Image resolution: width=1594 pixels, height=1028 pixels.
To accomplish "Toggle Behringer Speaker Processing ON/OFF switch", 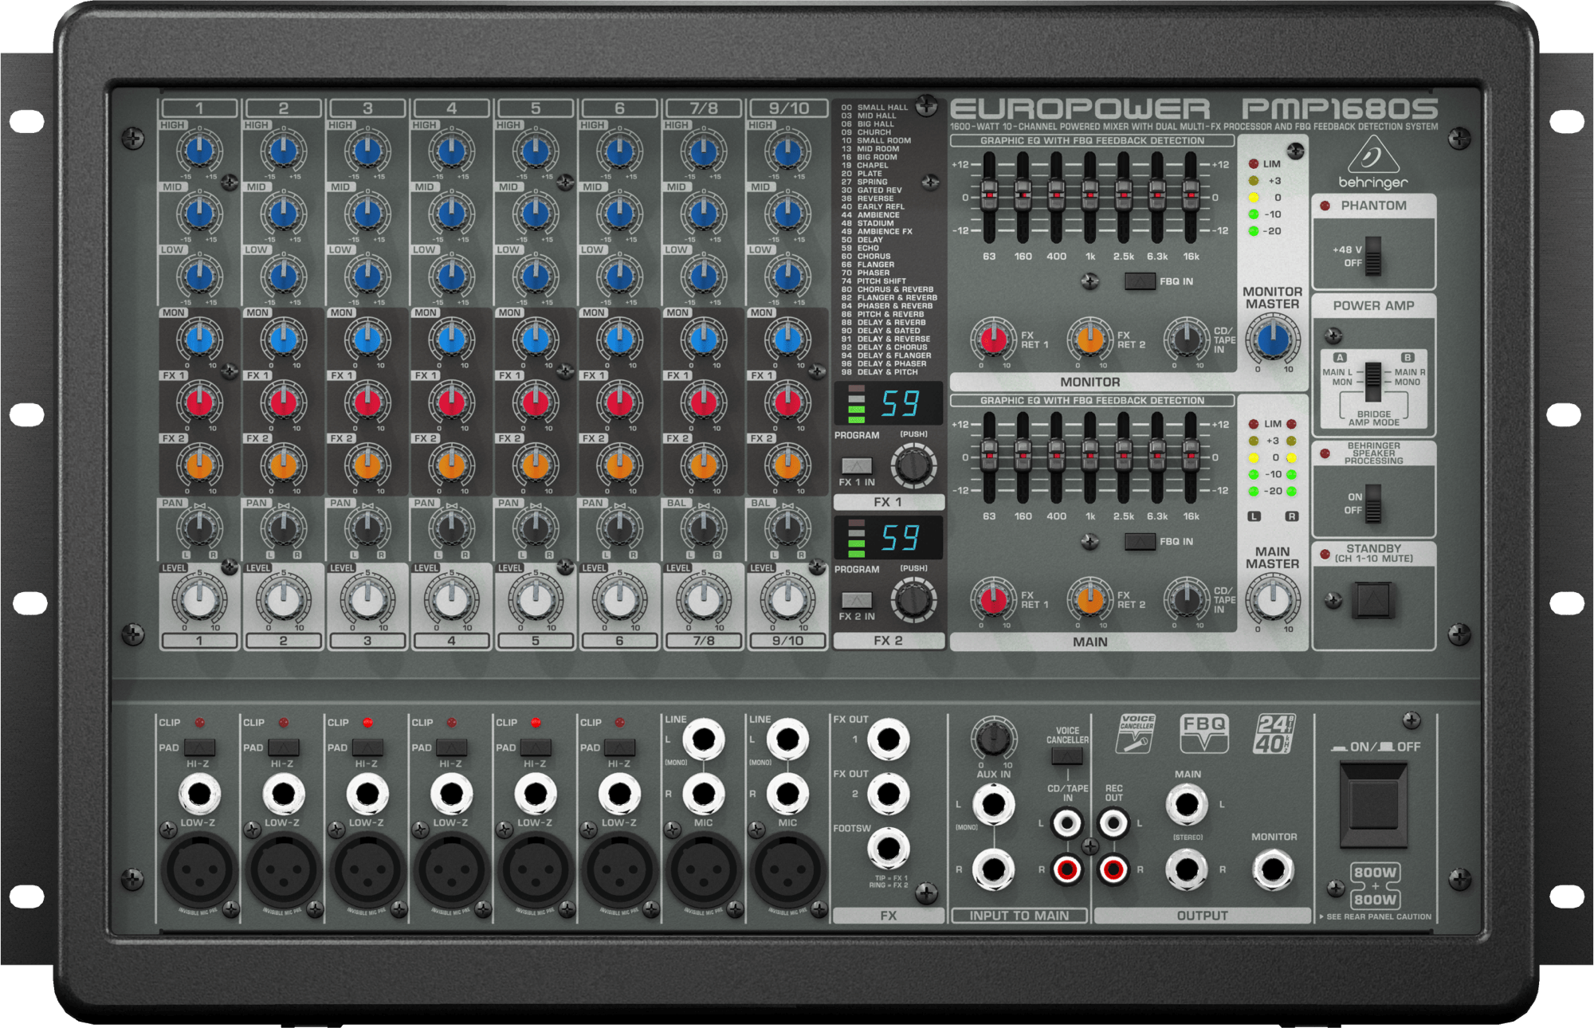I will (1373, 503).
